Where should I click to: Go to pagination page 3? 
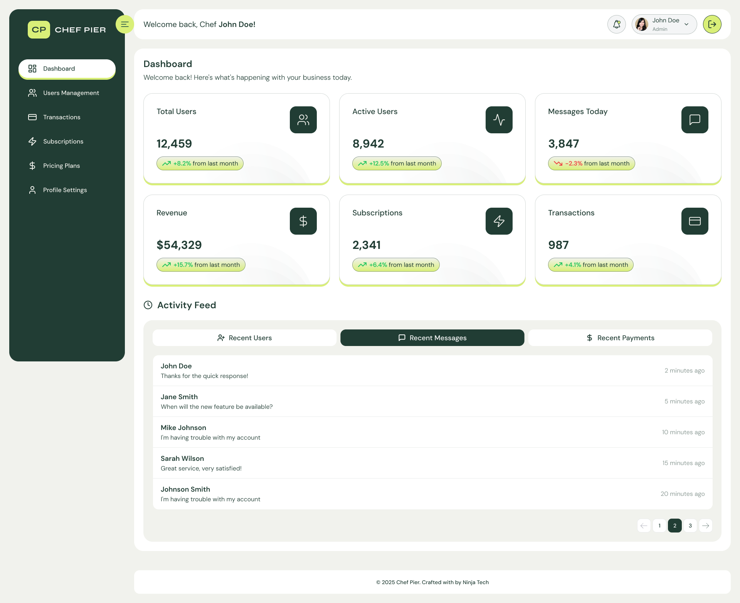[x=690, y=526]
